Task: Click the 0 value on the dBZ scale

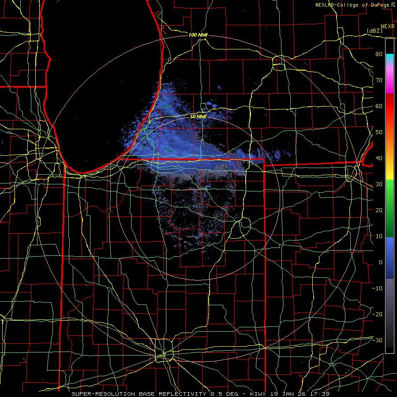Action: tap(381, 262)
